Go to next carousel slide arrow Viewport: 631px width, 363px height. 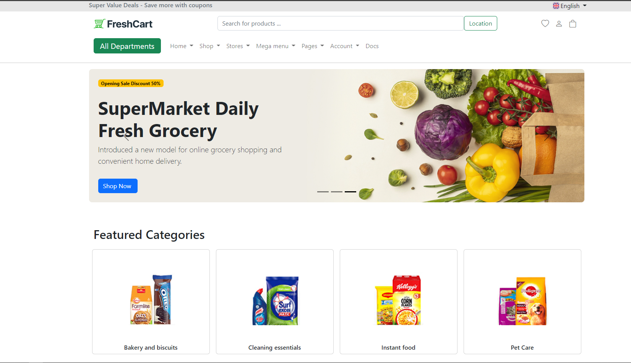[547, 136]
